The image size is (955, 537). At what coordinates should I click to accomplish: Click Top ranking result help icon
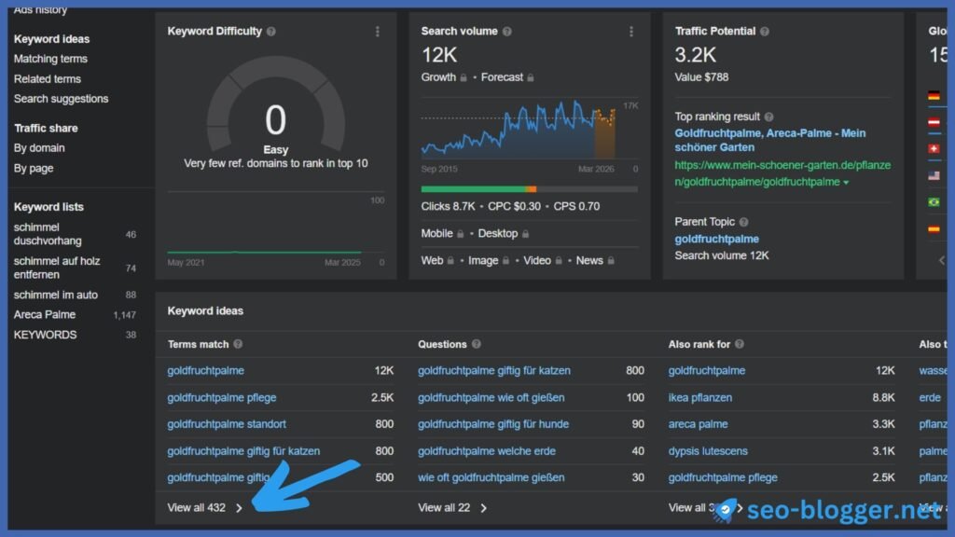pos(768,117)
